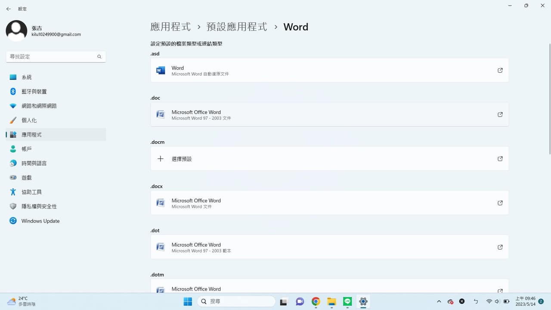The height and width of the screenshot is (310, 551).
Task: Navigate to 隱私權與安全性
Action: [56, 206]
